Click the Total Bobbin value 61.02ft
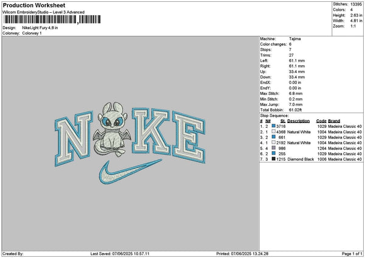365x258 pixels. pyautogui.click(x=296, y=110)
